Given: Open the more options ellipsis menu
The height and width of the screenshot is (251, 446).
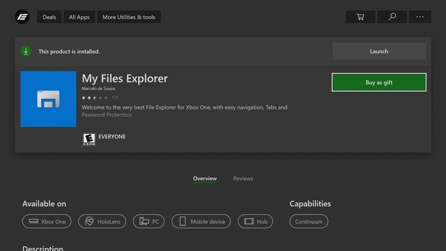Looking at the screenshot, I should 420,17.
